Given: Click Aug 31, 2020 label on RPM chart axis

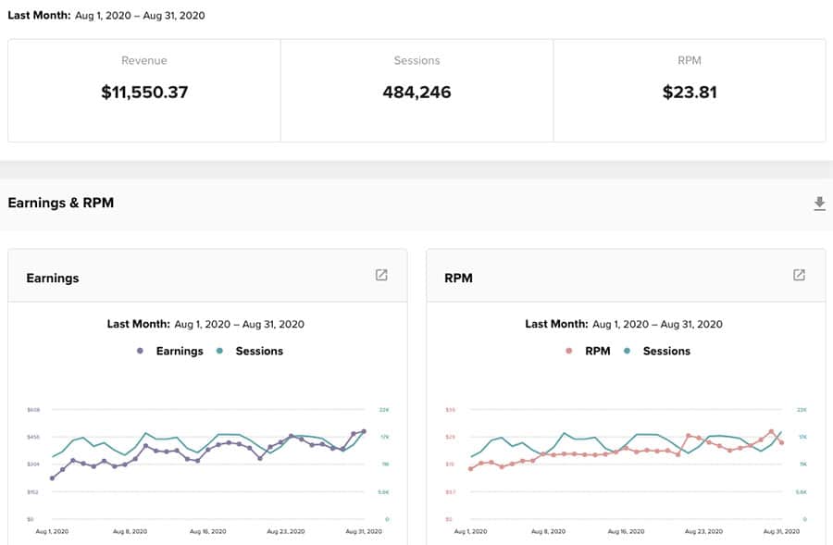Looking at the screenshot, I should [781, 531].
